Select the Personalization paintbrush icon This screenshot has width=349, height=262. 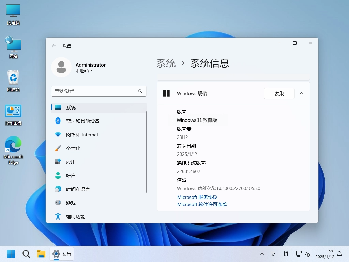[x=58, y=148]
